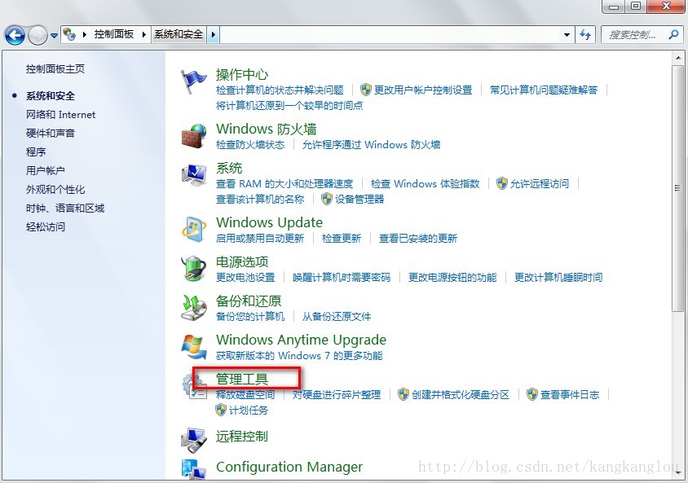Expand arrow after 系统和安全 breadcrumb
The image size is (688, 483).
pos(213,34)
